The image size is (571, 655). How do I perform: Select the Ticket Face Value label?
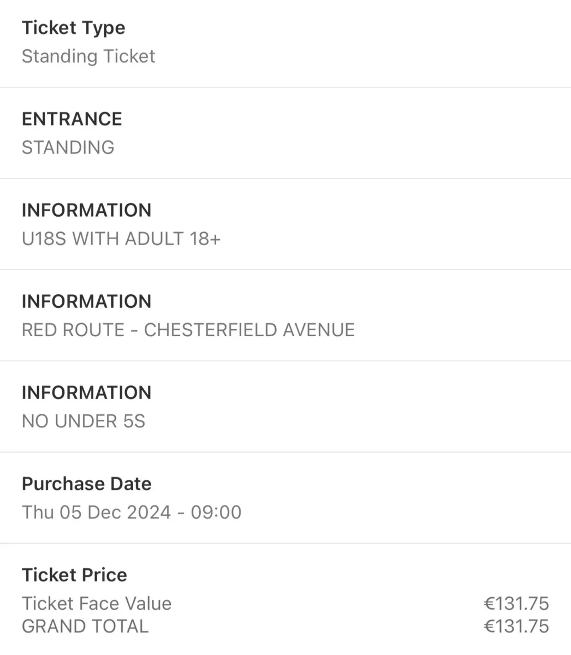[x=97, y=603]
